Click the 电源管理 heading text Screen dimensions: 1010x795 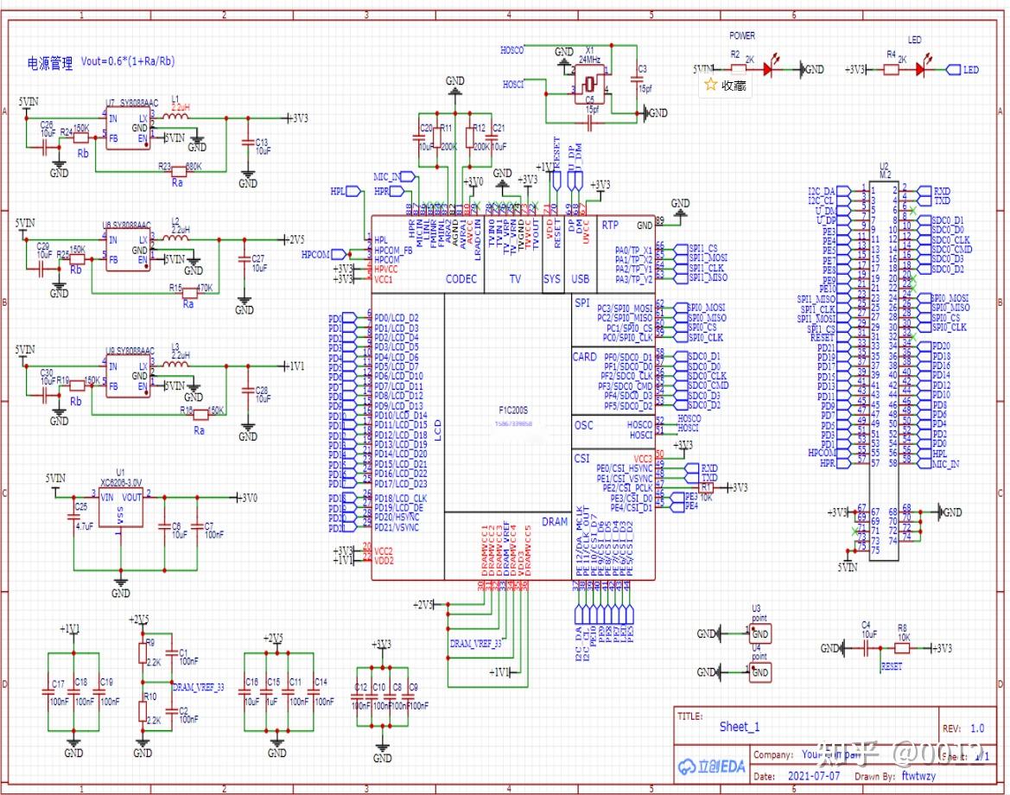(x=49, y=62)
